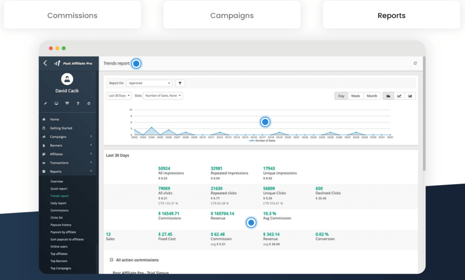Refresh the Trends report using refresh icon
Viewport: 465px width, 280px height.
(x=415, y=63)
